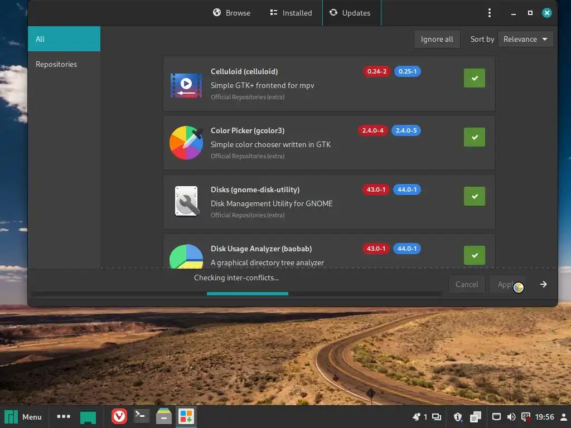The height and width of the screenshot is (428, 571).
Task: Open the Celluloid (celluloid) title
Action: click(x=244, y=71)
